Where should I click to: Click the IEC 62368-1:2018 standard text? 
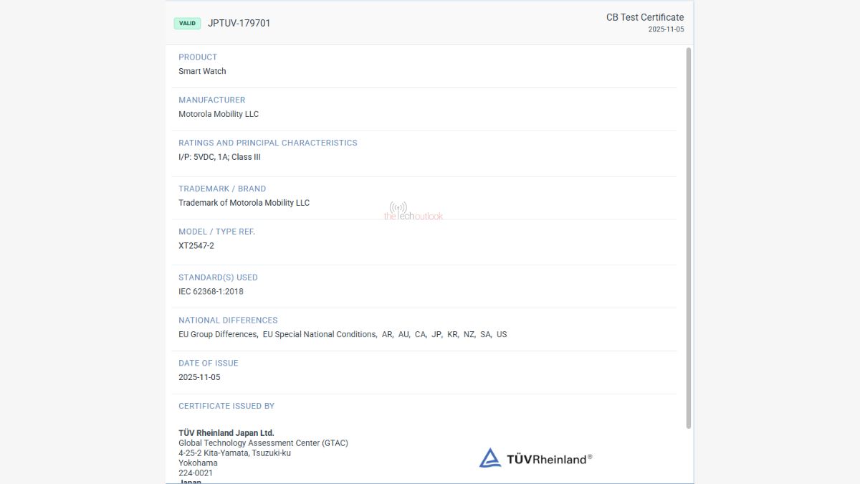(211, 292)
